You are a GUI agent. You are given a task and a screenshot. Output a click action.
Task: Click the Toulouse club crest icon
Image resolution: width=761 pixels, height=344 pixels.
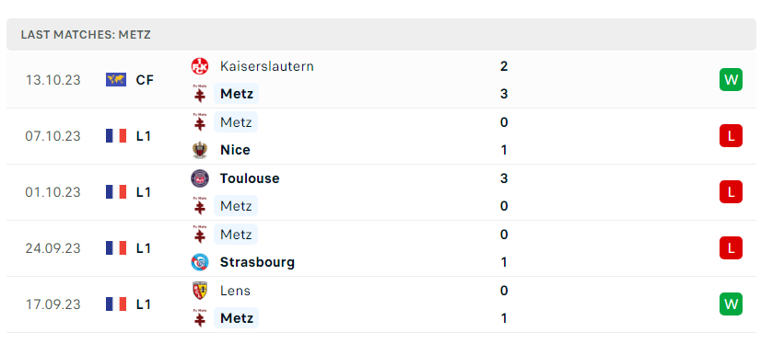[x=200, y=178]
